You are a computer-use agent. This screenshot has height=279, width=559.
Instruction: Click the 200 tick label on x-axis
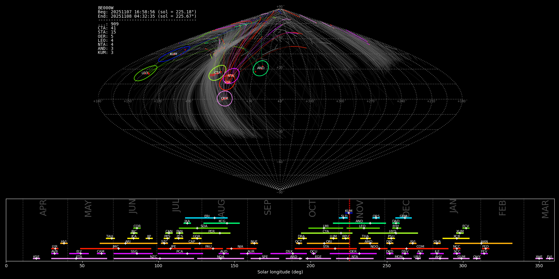coord(310,266)
